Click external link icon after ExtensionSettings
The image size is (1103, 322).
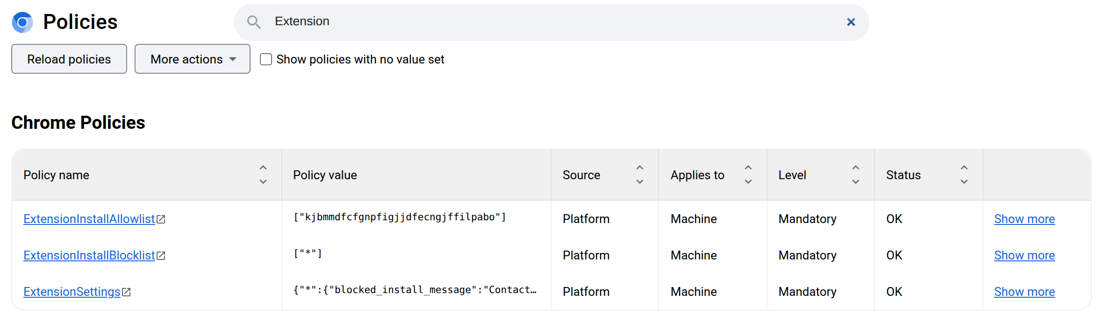pyautogui.click(x=126, y=292)
